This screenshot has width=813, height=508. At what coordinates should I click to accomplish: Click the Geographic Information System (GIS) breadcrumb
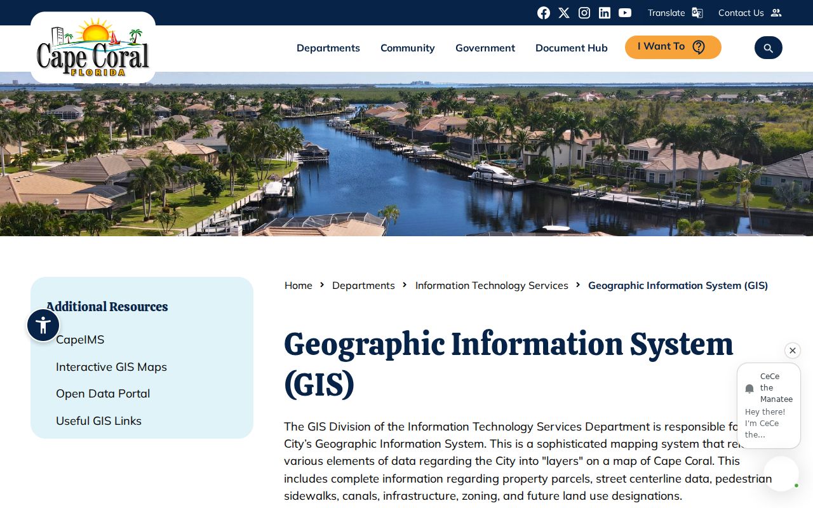point(678,286)
